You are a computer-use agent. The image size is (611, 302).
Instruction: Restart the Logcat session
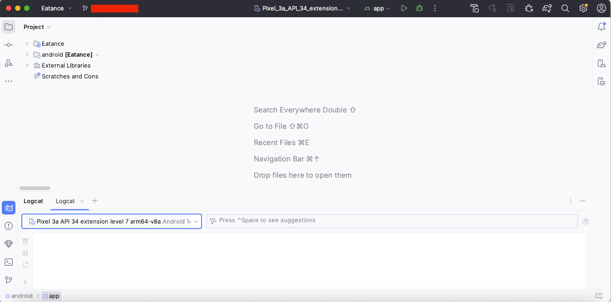(25, 265)
